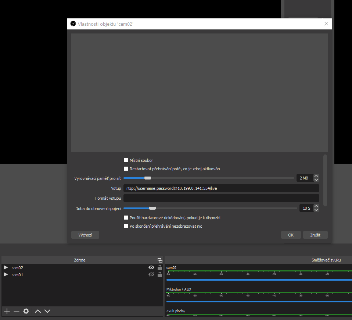This screenshot has width=352, height=320.
Task: Decrease reconnect delay with down stepper arrow
Action: point(317,210)
